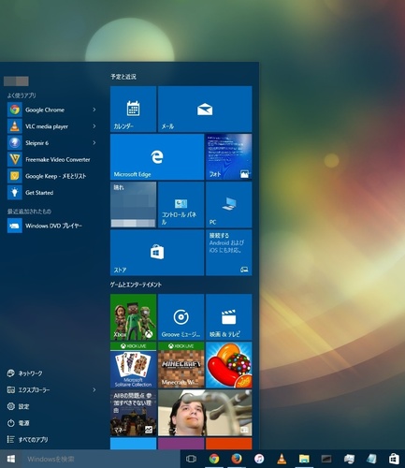Open the PC tile
This screenshot has height=468, width=405.
tap(229, 205)
